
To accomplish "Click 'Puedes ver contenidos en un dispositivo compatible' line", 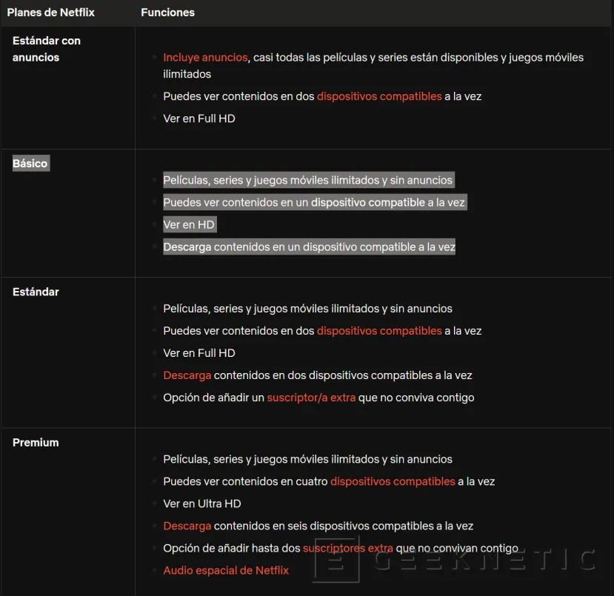I will (315, 202).
